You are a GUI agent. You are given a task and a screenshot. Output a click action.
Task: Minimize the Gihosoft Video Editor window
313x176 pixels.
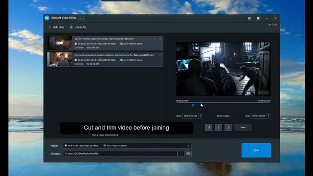(x=267, y=18)
